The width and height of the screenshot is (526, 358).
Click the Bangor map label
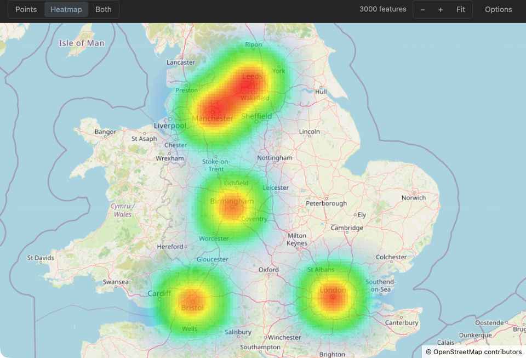pos(105,132)
